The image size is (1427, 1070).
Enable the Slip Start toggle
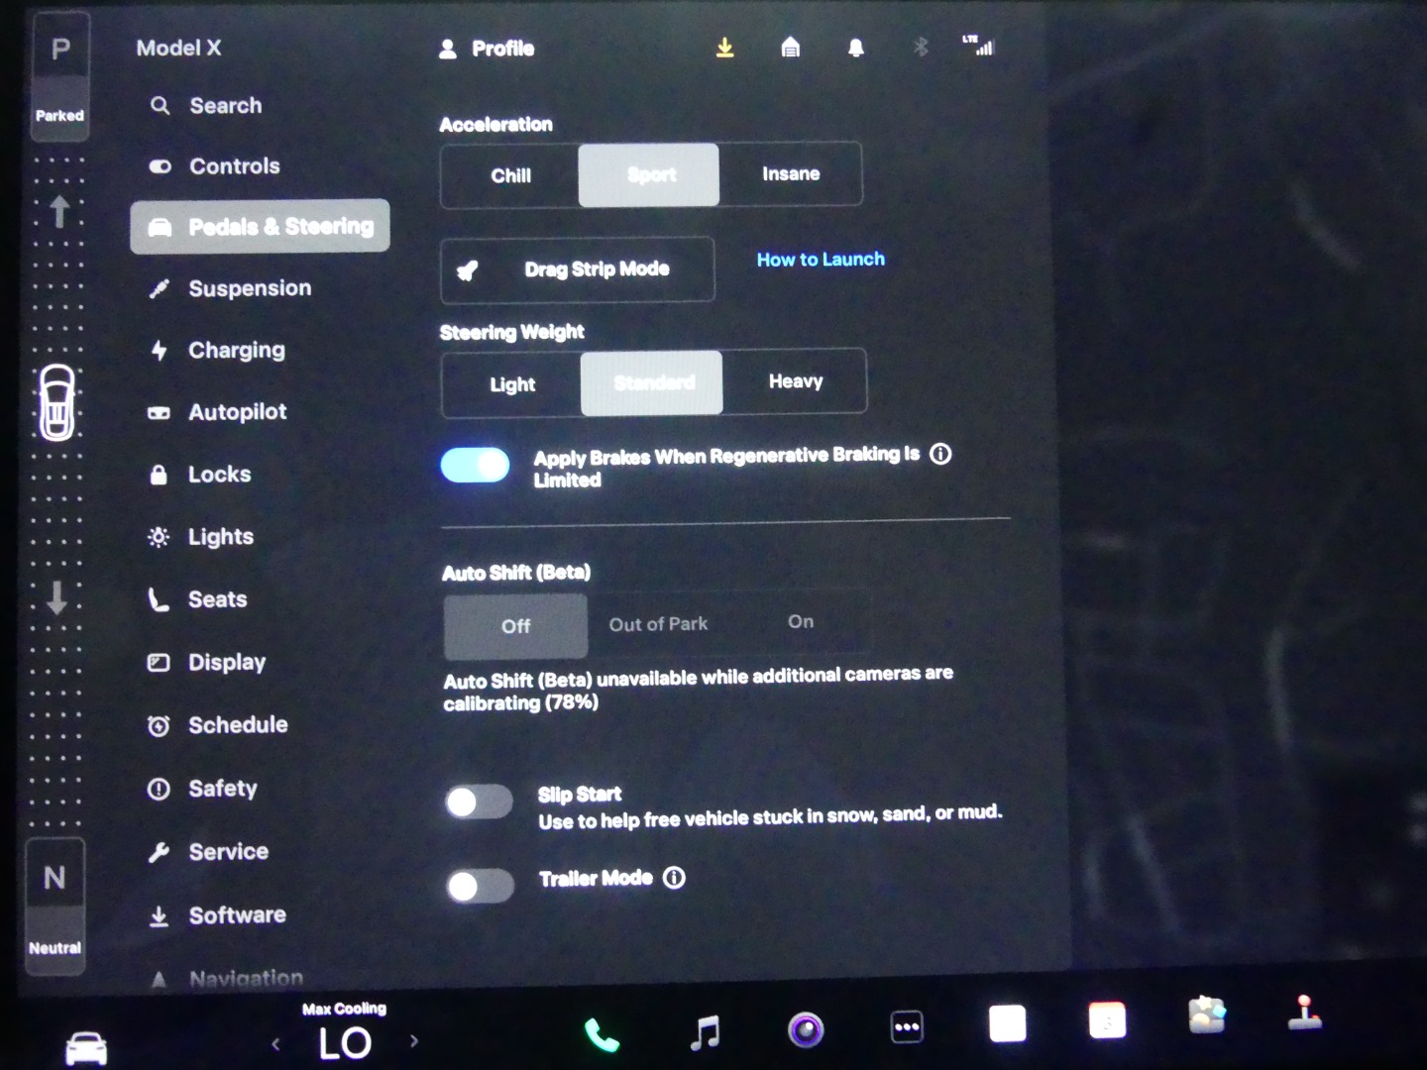pos(479,802)
